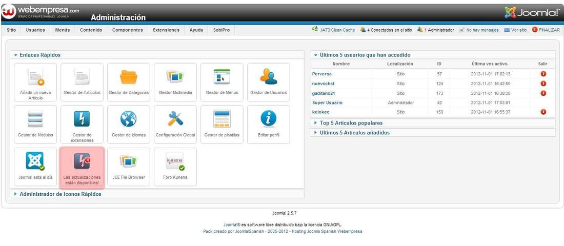Open user kelokee link
The height and width of the screenshot is (246, 564).
click(321, 112)
